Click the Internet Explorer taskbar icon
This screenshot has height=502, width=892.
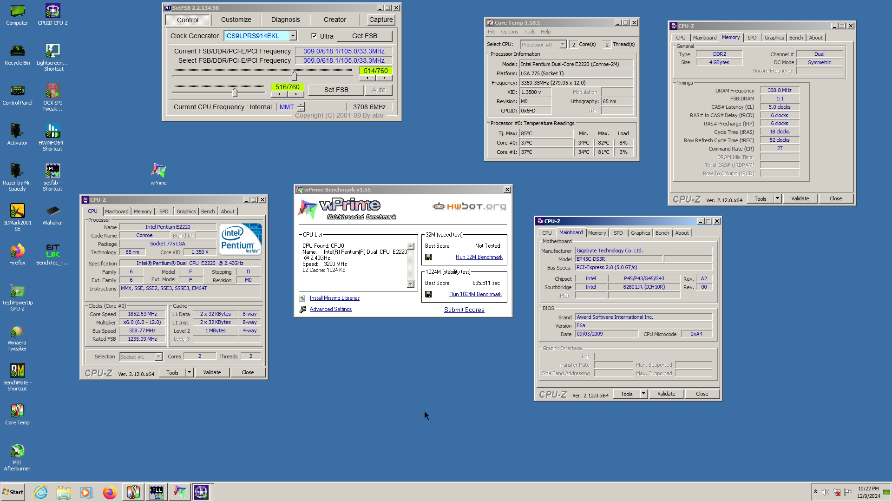click(41, 492)
